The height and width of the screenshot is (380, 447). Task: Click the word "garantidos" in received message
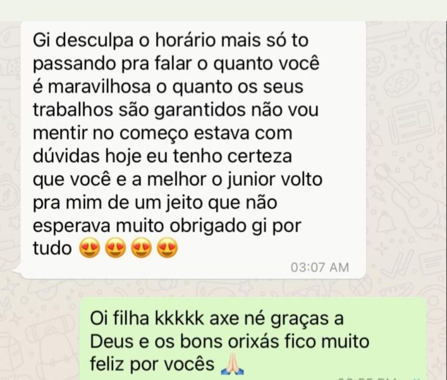(x=199, y=110)
